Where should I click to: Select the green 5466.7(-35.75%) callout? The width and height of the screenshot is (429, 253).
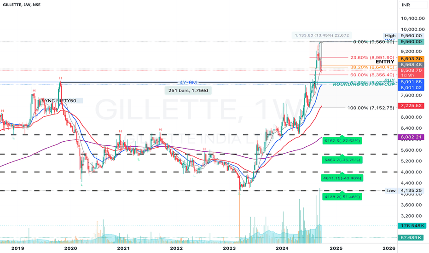(342, 160)
